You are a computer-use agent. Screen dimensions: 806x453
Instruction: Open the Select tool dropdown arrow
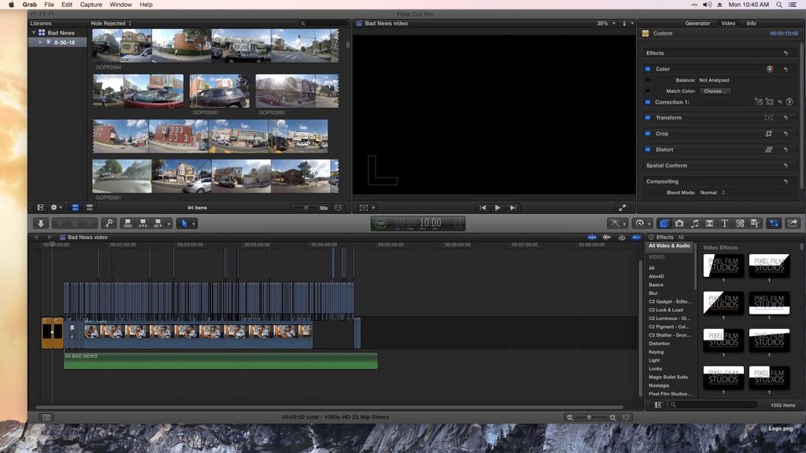point(194,223)
